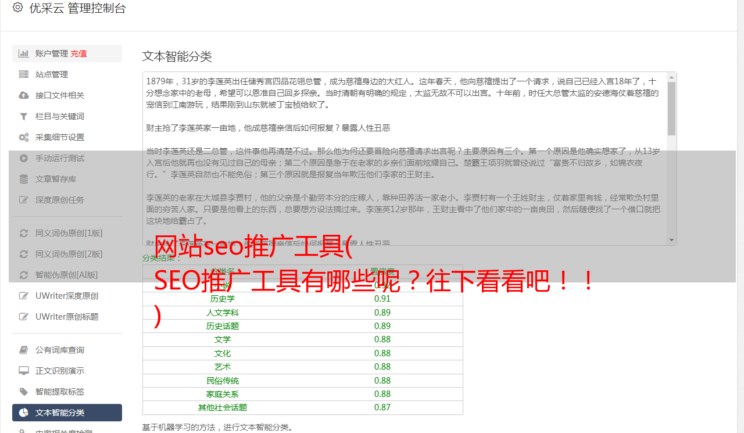This screenshot has height=433, width=744.
Task: Click the gear icon beside 优采云 管理控制台
Action: coord(17,8)
